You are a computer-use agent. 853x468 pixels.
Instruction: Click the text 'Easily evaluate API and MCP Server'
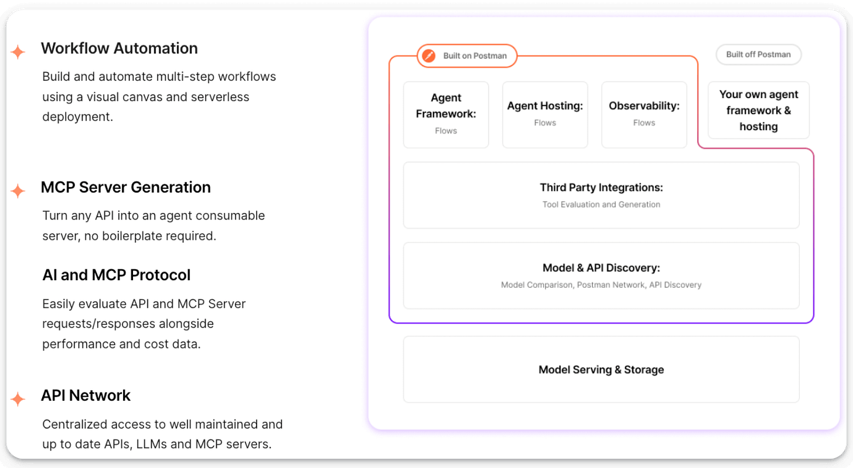coord(144,304)
